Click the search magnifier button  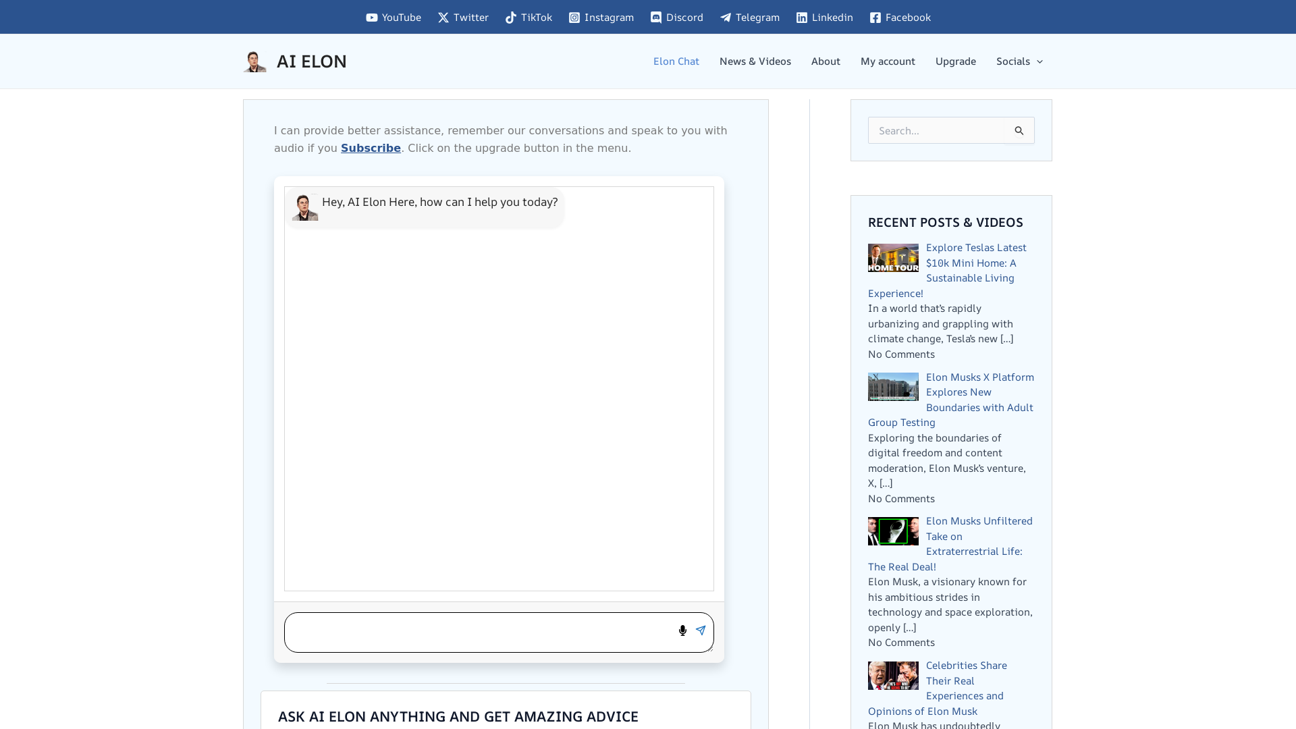(1019, 130)
